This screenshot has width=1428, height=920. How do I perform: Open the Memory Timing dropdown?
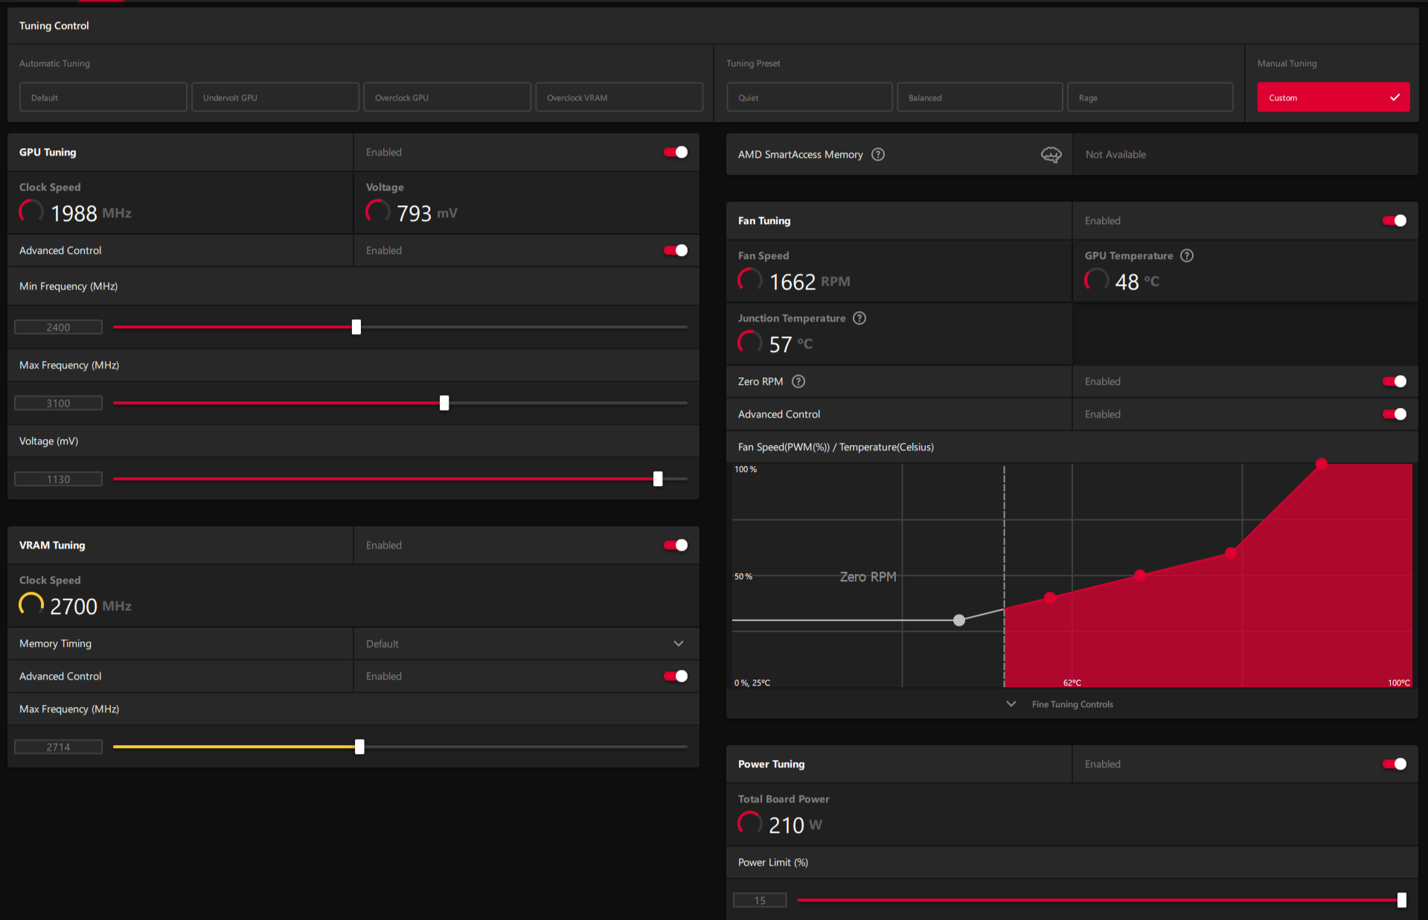pos(678,643)
